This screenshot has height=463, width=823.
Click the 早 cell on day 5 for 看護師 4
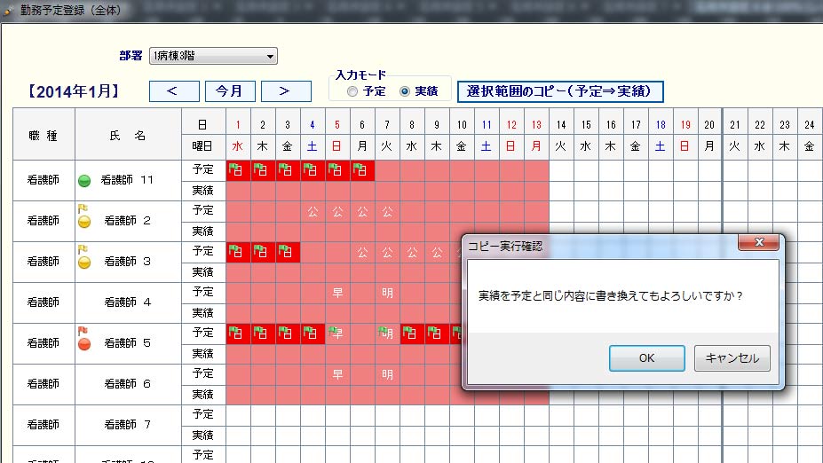(x=337, y=292)
